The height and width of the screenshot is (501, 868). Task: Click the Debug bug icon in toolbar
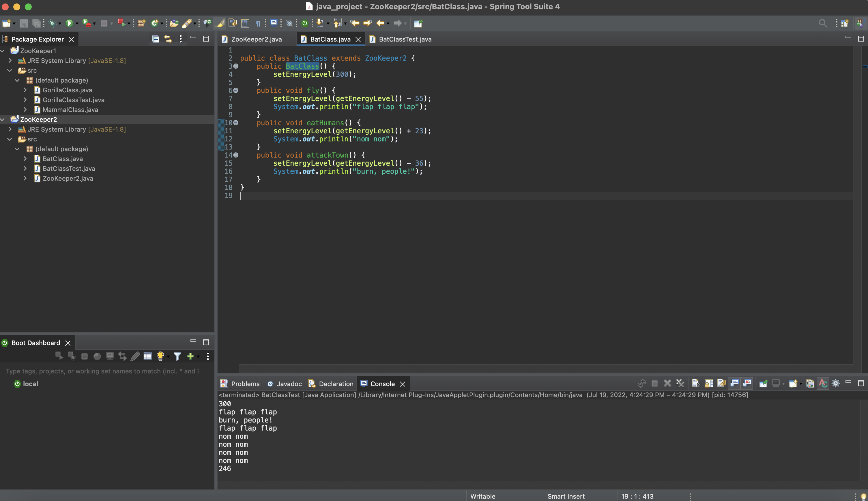pos(53,23)
